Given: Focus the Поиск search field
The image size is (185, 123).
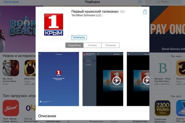Looking at the screenshot, I should pos(163,2).
